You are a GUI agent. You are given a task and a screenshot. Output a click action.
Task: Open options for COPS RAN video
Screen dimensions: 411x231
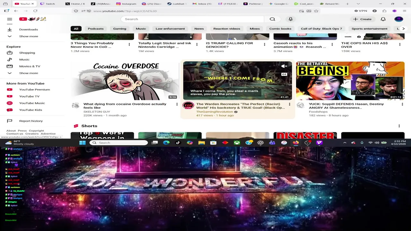[400, 45]
